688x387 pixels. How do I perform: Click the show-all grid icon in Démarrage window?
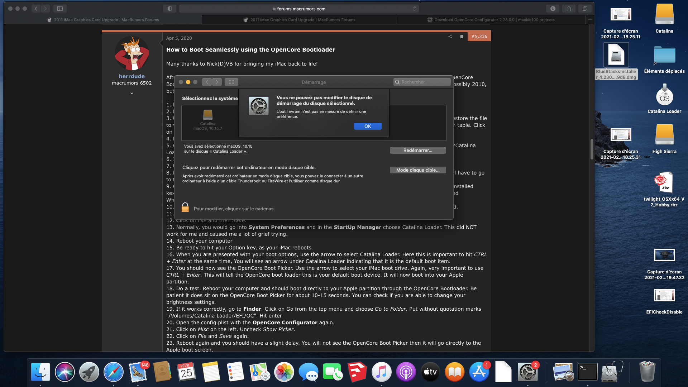[231, 82]
